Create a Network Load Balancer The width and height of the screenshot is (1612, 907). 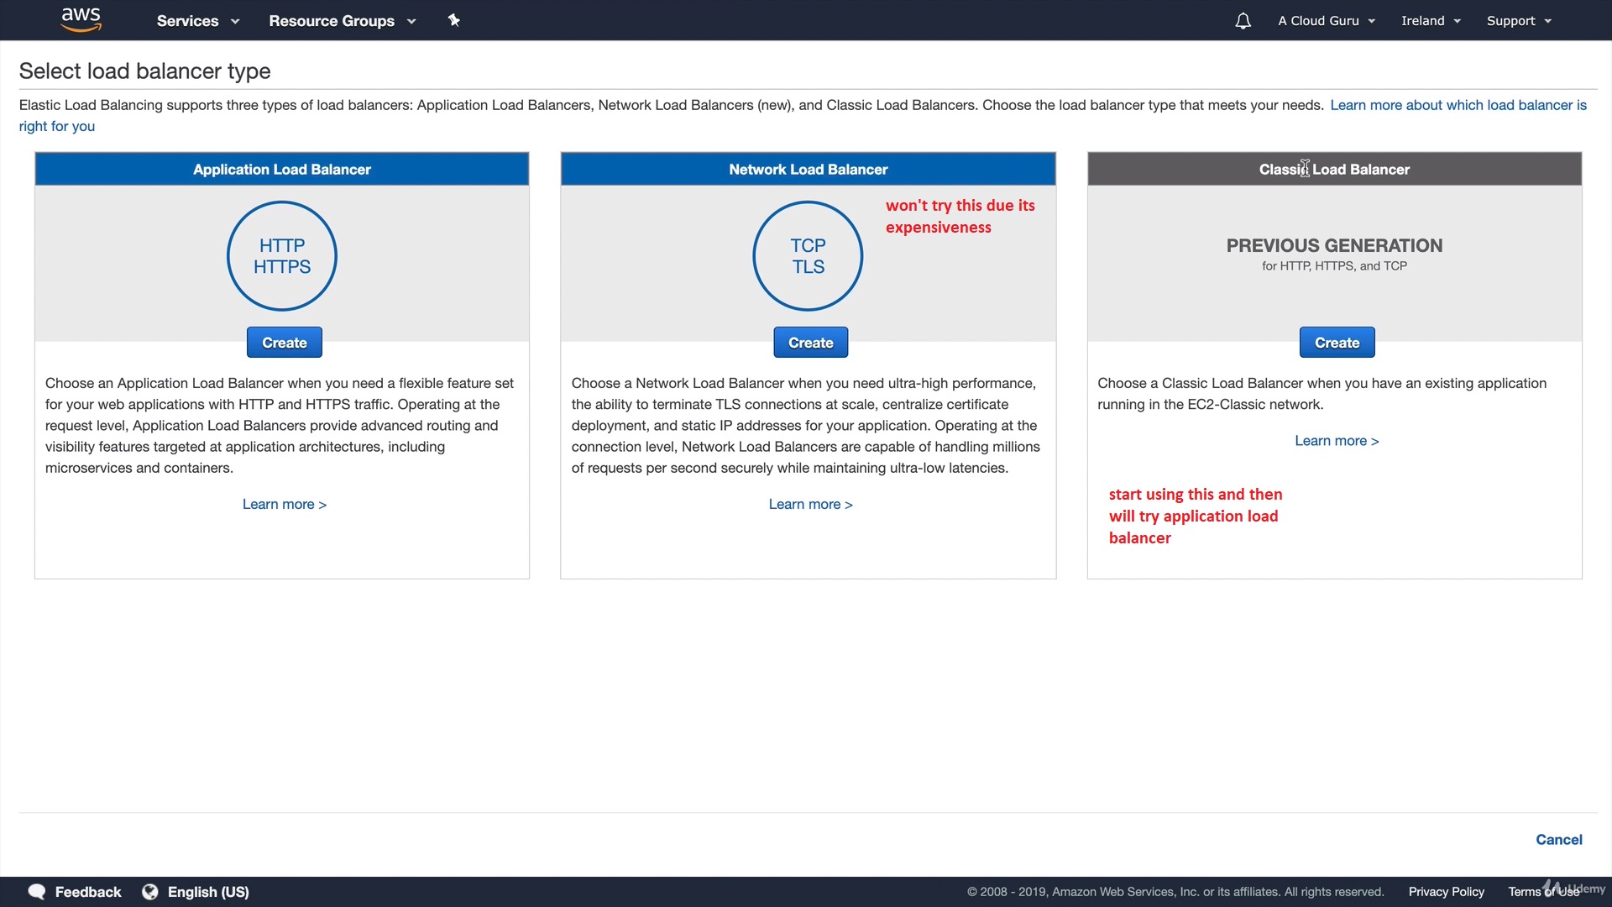tap(810, 343)
